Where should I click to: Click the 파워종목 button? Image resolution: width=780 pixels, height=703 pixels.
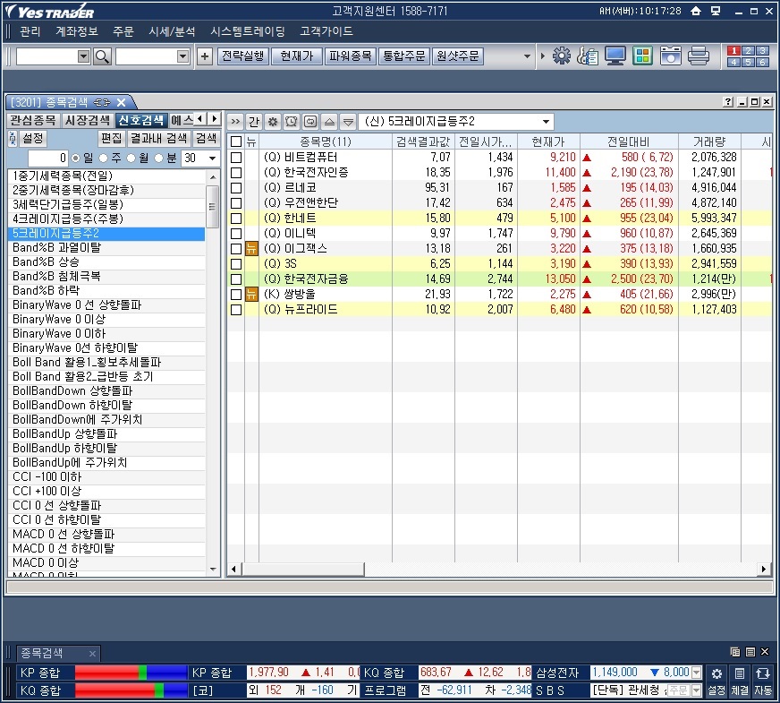pyautogui.click(x=351, y=56)
